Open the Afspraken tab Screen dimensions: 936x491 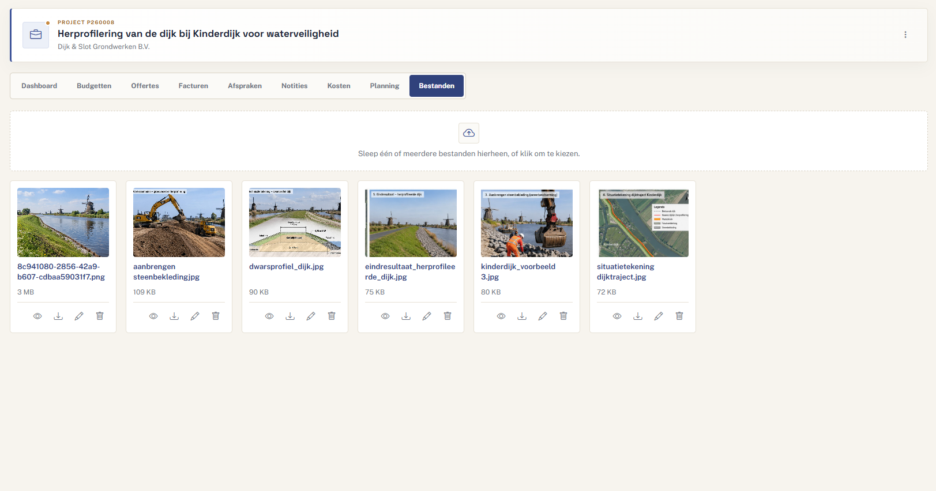point(245,86)
